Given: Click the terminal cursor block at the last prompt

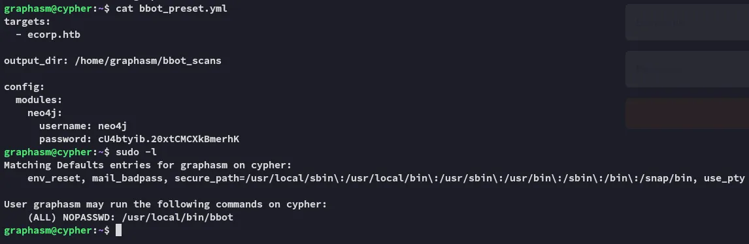Looking at the screenshot, I should (118, 231).
